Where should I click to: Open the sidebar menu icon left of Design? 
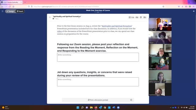[2, 11]
